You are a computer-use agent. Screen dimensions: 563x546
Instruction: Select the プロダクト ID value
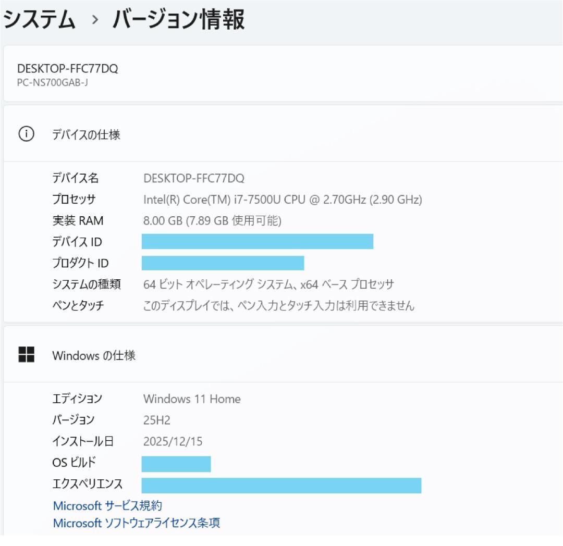[223, 263]
